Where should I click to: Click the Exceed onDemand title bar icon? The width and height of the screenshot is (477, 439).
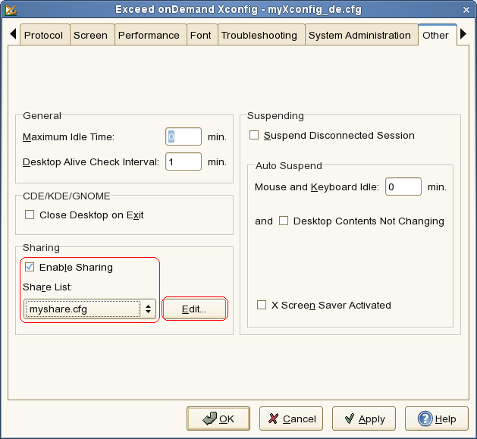coord(11,9)
